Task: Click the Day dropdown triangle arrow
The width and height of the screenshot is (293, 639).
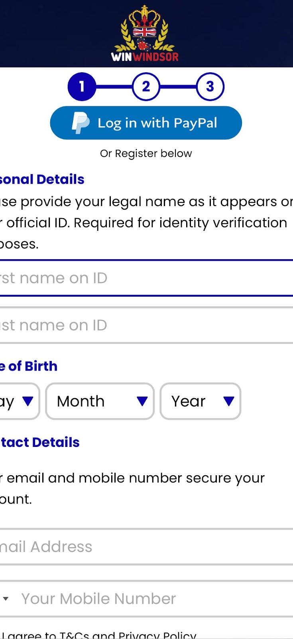Action: (28, 401)
